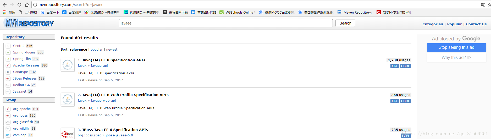Open the jboss-javaee-6.0 artifact link
491x139 pixels.
pyautogui.click(x=119, y=135)
